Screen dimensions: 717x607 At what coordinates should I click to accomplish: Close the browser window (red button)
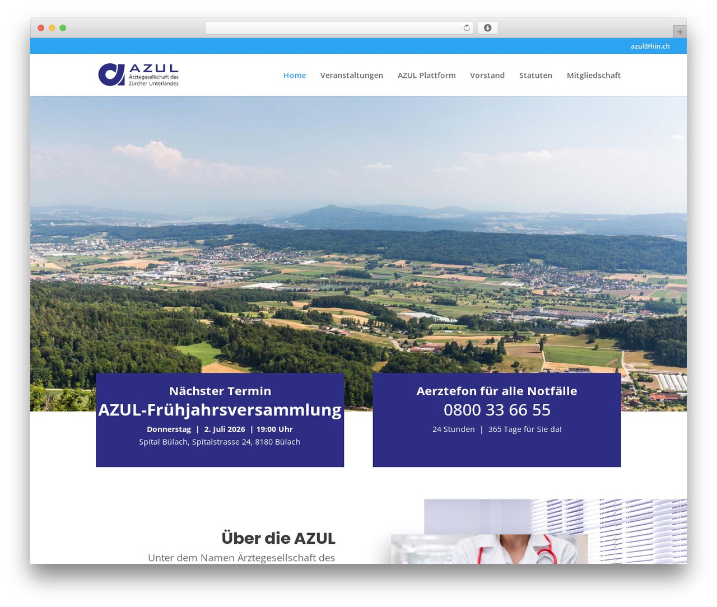(x=41, y=28)
